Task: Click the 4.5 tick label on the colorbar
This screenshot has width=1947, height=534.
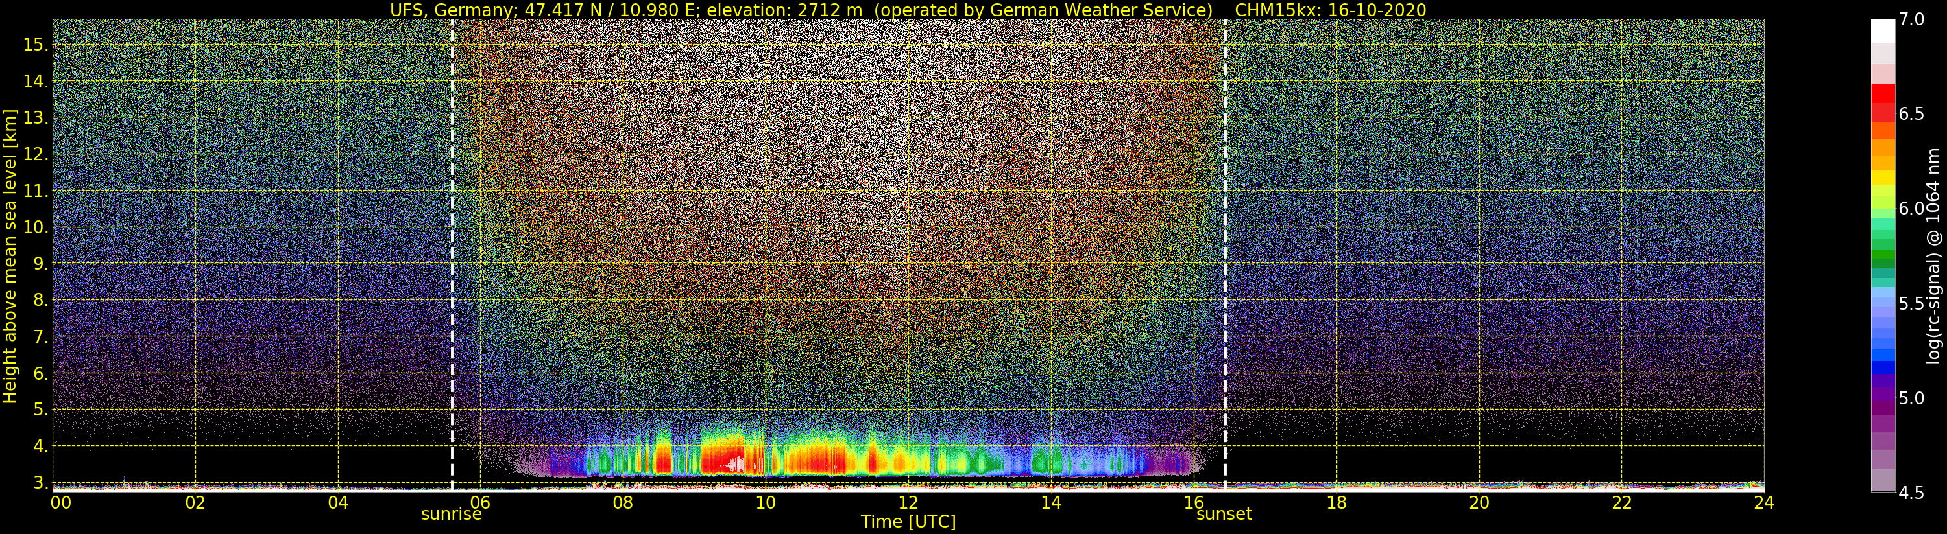Action: (x=1911, y=493)
